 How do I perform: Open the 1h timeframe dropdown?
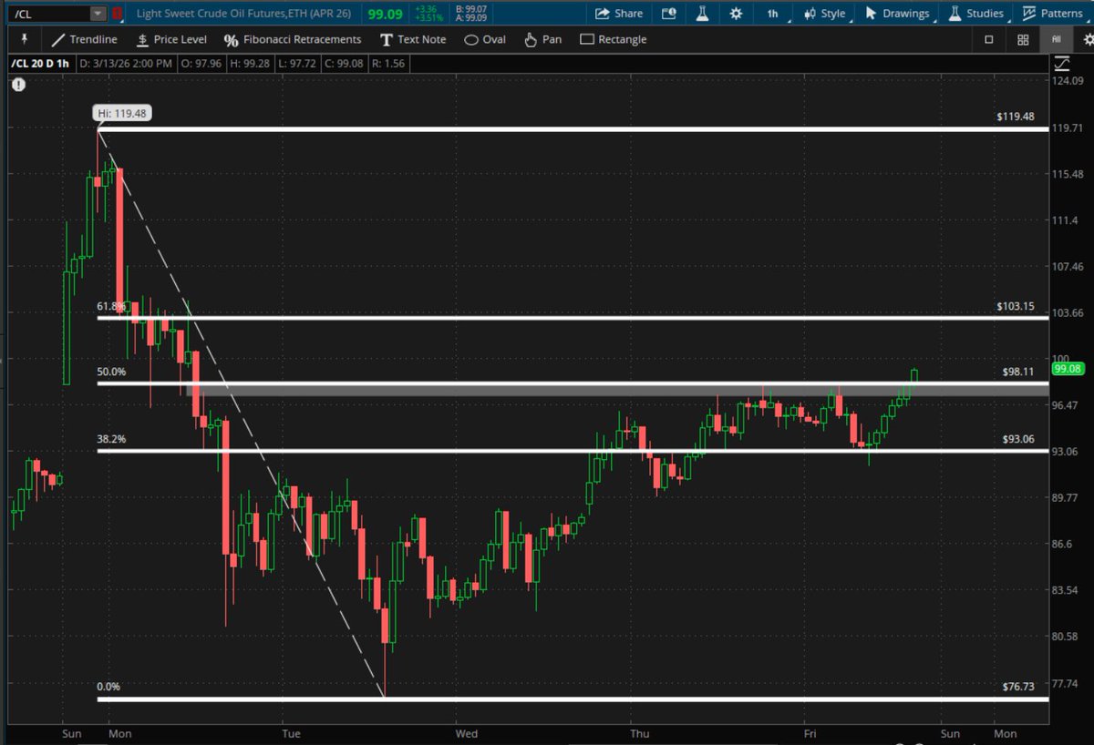coord(772,14)
